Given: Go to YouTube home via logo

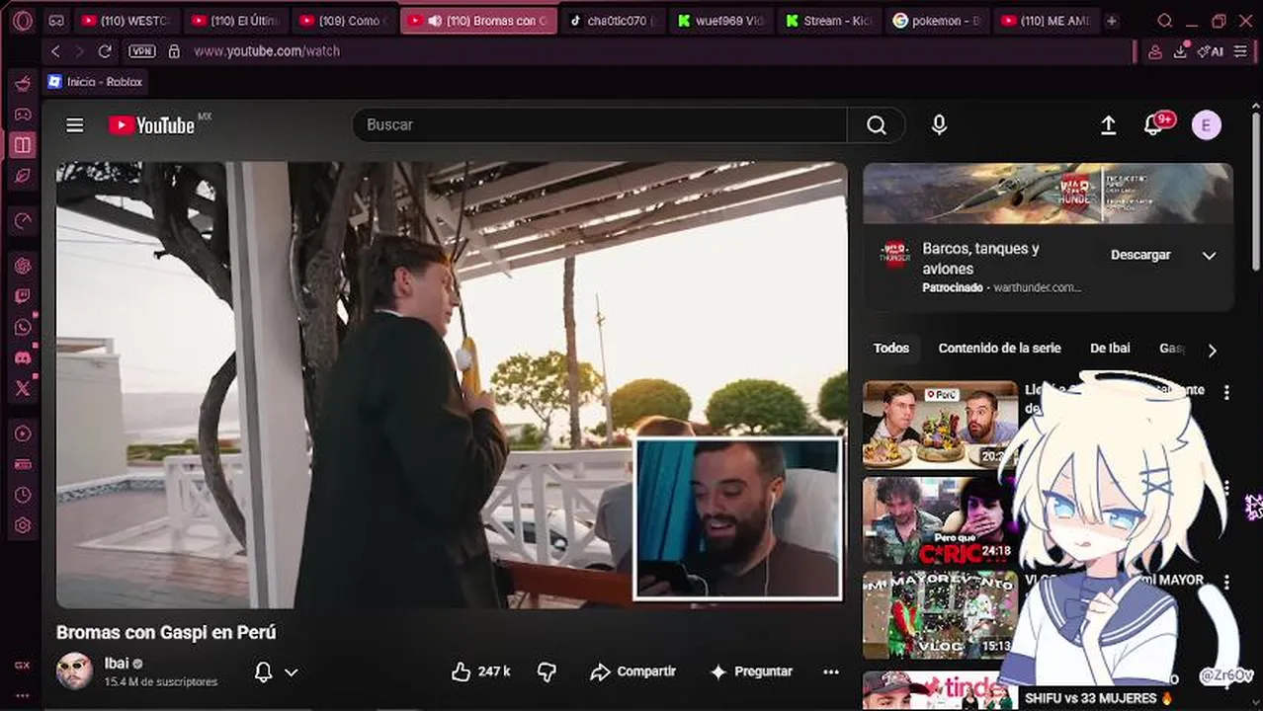Looking at the screenshot, I should (x=151, y=124).
